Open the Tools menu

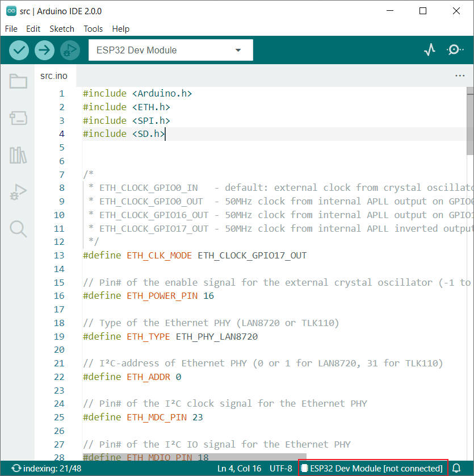click(93, 29)
